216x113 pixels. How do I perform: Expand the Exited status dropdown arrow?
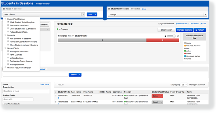click(x=161, y=96)
